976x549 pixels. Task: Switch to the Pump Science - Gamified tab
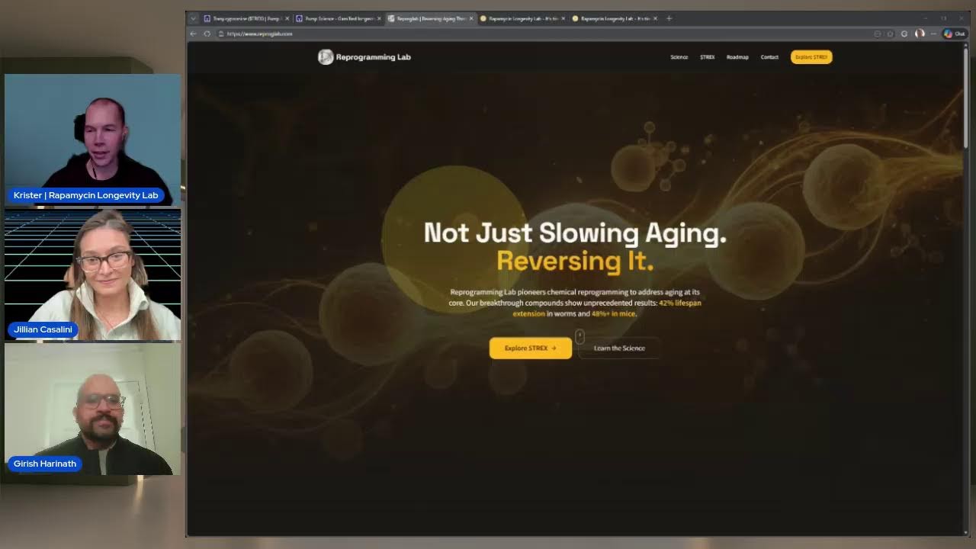coord(339,18)
